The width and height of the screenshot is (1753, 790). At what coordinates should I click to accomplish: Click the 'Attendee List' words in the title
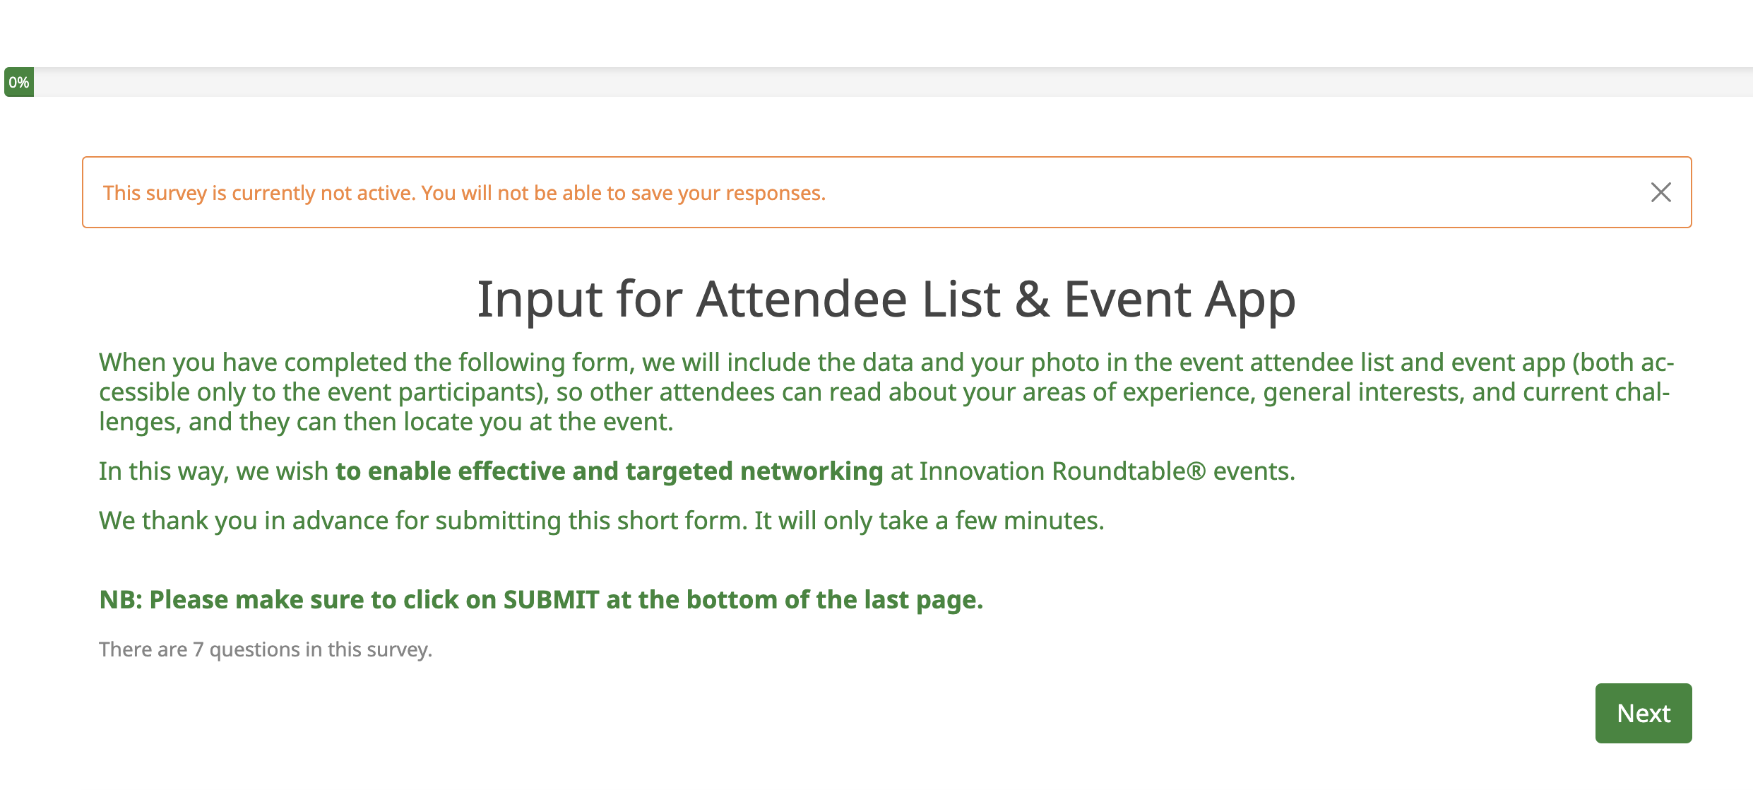point(848,299)
